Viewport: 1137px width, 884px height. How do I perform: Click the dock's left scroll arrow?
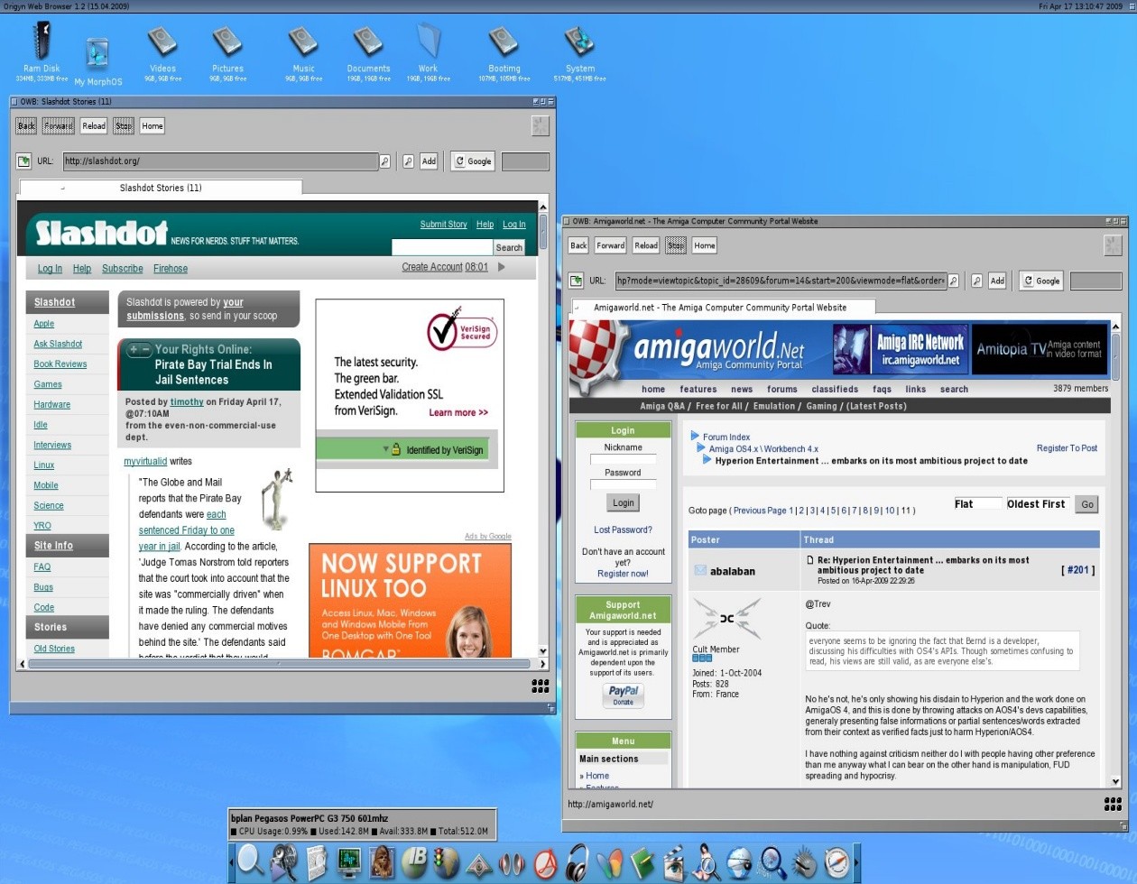click(x=232, y=862)
